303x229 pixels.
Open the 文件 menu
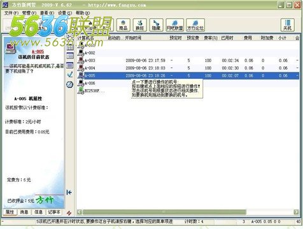[x=11, y=13]
